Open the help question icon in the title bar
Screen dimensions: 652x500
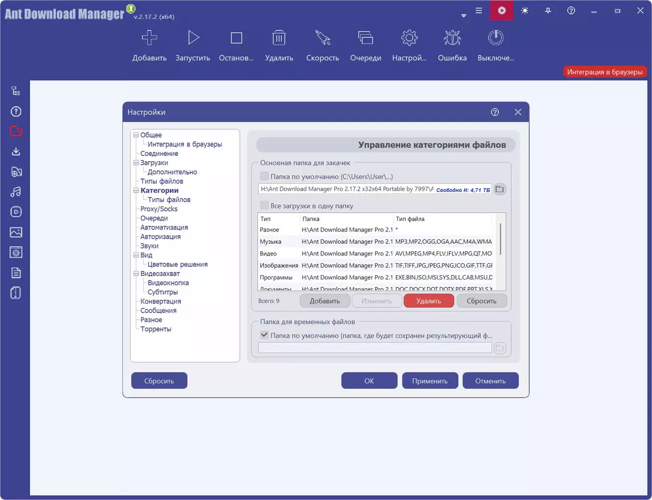pos(571,10)
